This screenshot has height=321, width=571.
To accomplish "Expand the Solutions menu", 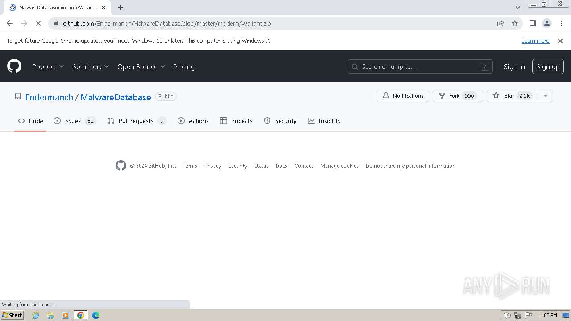I will tap(91, 66).
